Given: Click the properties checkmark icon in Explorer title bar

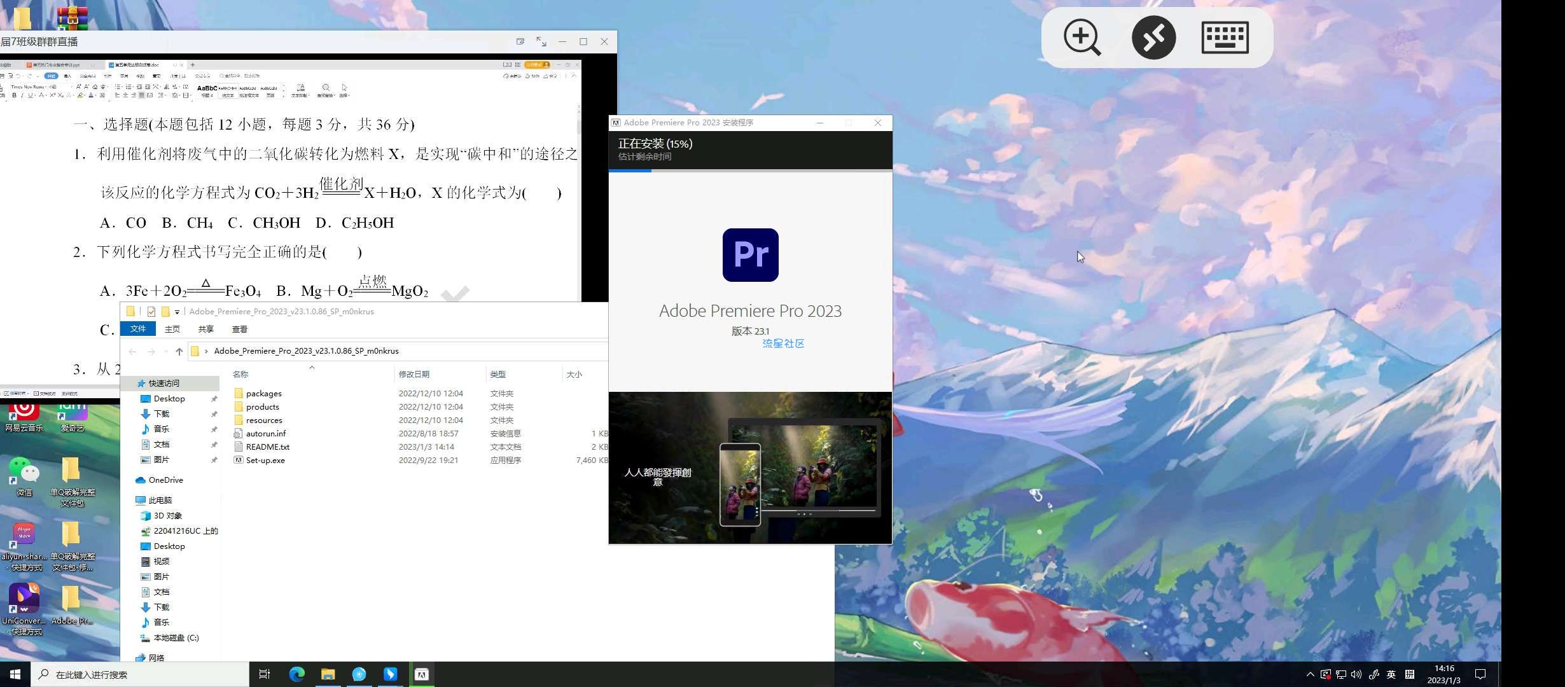Looking at the screenshot, I should [151, 312].
